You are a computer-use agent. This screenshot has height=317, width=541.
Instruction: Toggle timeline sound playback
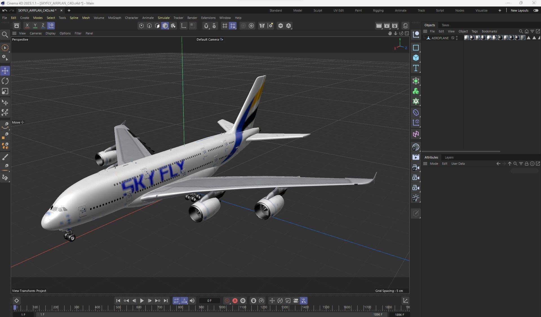[x=192, y=301]
